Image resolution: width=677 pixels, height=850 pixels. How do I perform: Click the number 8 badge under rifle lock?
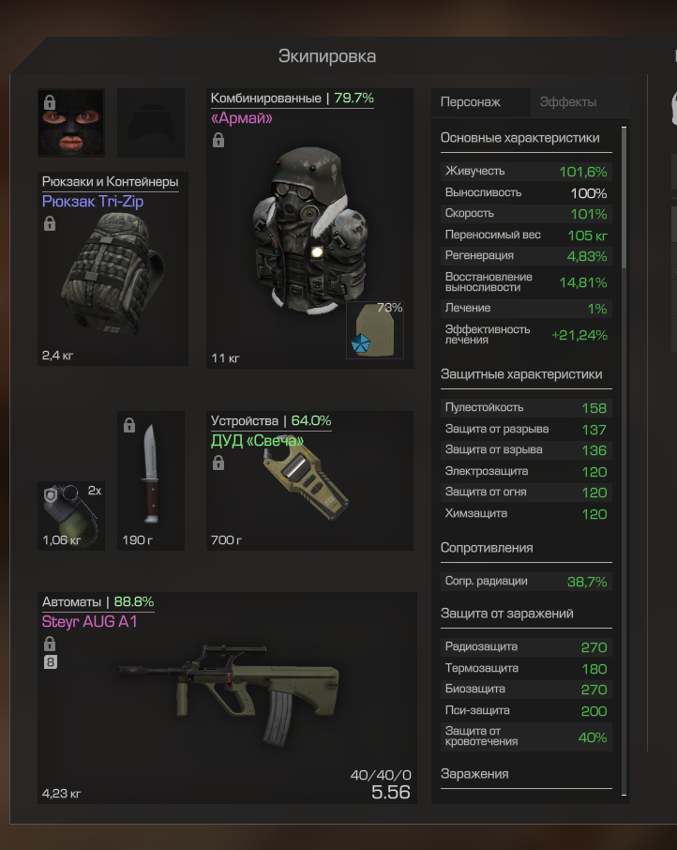tap(50, 662)
